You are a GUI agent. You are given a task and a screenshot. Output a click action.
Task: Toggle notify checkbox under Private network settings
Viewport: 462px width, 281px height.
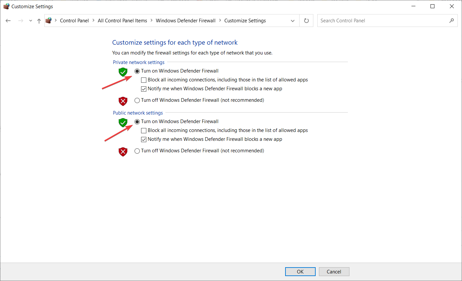click(144, 89)
